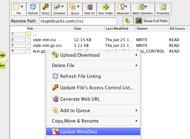Open the Add to Queue submenu

pyautogui.click(x=93, y=110)
